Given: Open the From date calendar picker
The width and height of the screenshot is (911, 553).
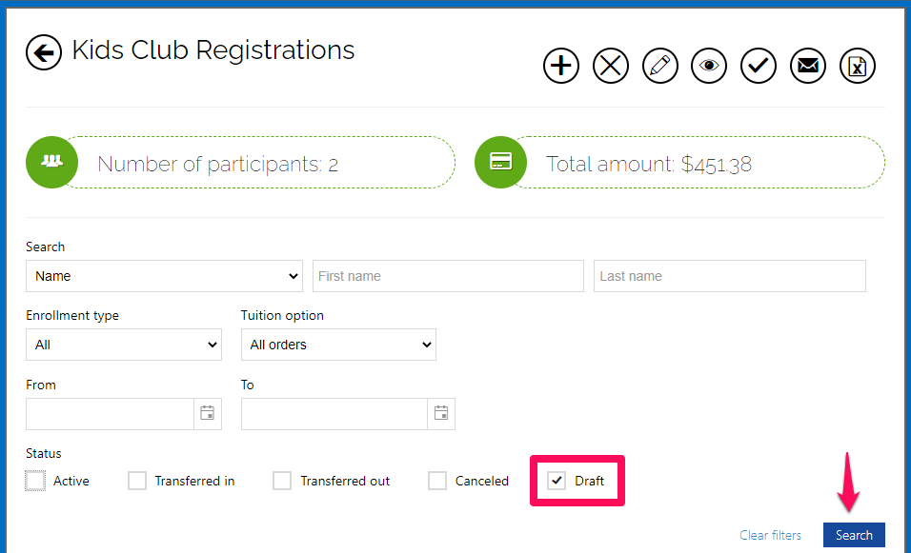Looking at the screenshot, I should [x=208, y=413].
